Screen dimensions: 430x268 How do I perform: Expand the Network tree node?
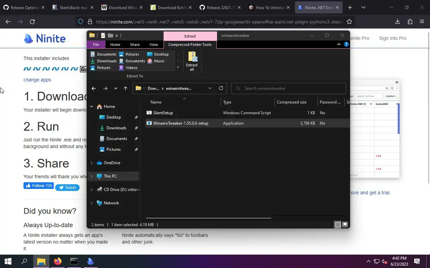91,203
